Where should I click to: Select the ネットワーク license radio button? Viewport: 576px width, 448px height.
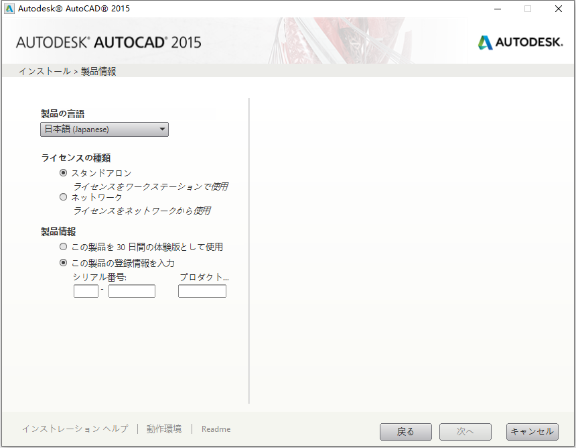[63, 197]
